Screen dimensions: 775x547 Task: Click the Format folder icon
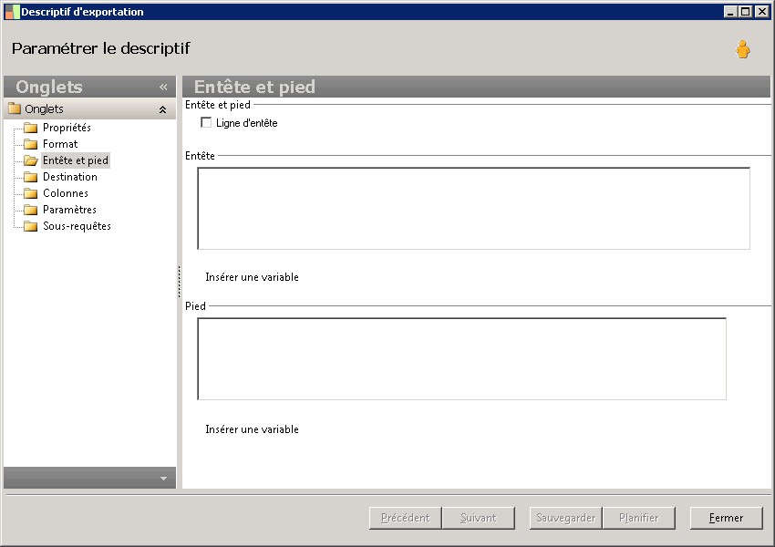pyautogui.click(x=31, y=144)
